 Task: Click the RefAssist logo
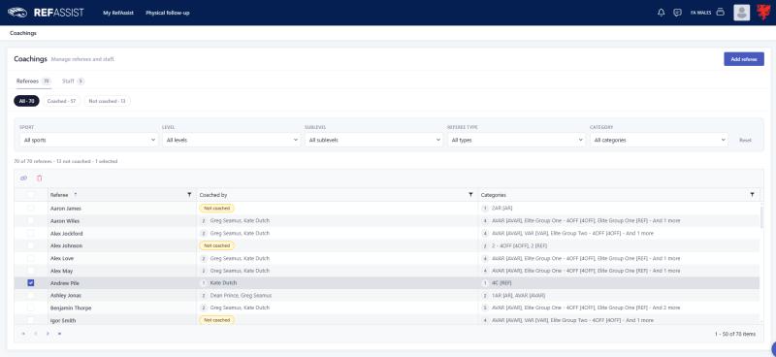tap(46, 13)
